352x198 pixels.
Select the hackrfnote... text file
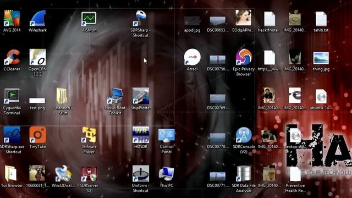click(269, 19)
